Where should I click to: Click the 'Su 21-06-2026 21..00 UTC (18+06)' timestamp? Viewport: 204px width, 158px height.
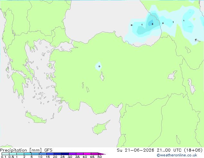tap(160, 150)
